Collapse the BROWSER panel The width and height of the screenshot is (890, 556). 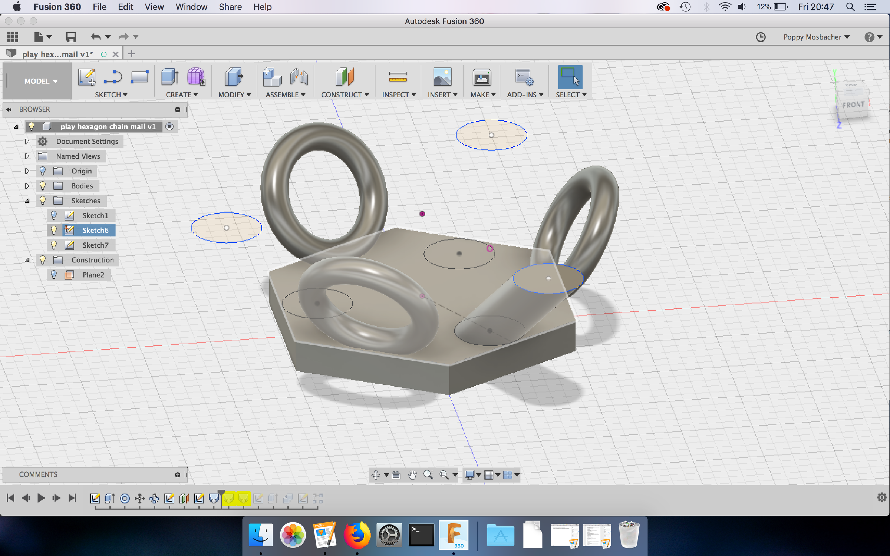8,109
